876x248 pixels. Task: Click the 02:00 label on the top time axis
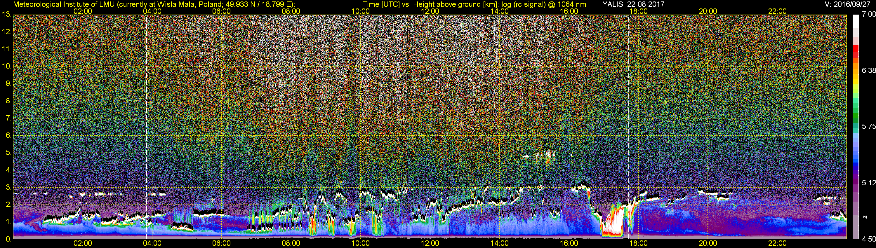click(83, 11)
